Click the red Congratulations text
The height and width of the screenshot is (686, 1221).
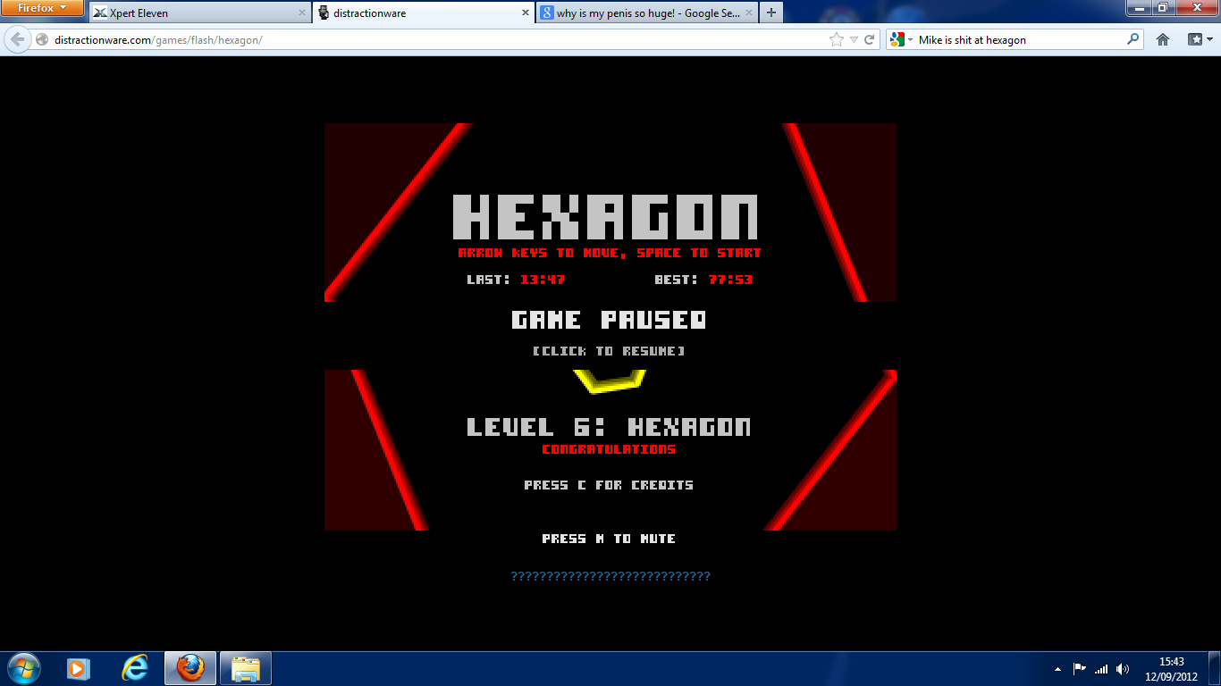click(x=610, y=449)
